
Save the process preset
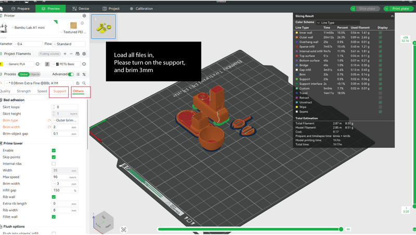click(77, 83)
